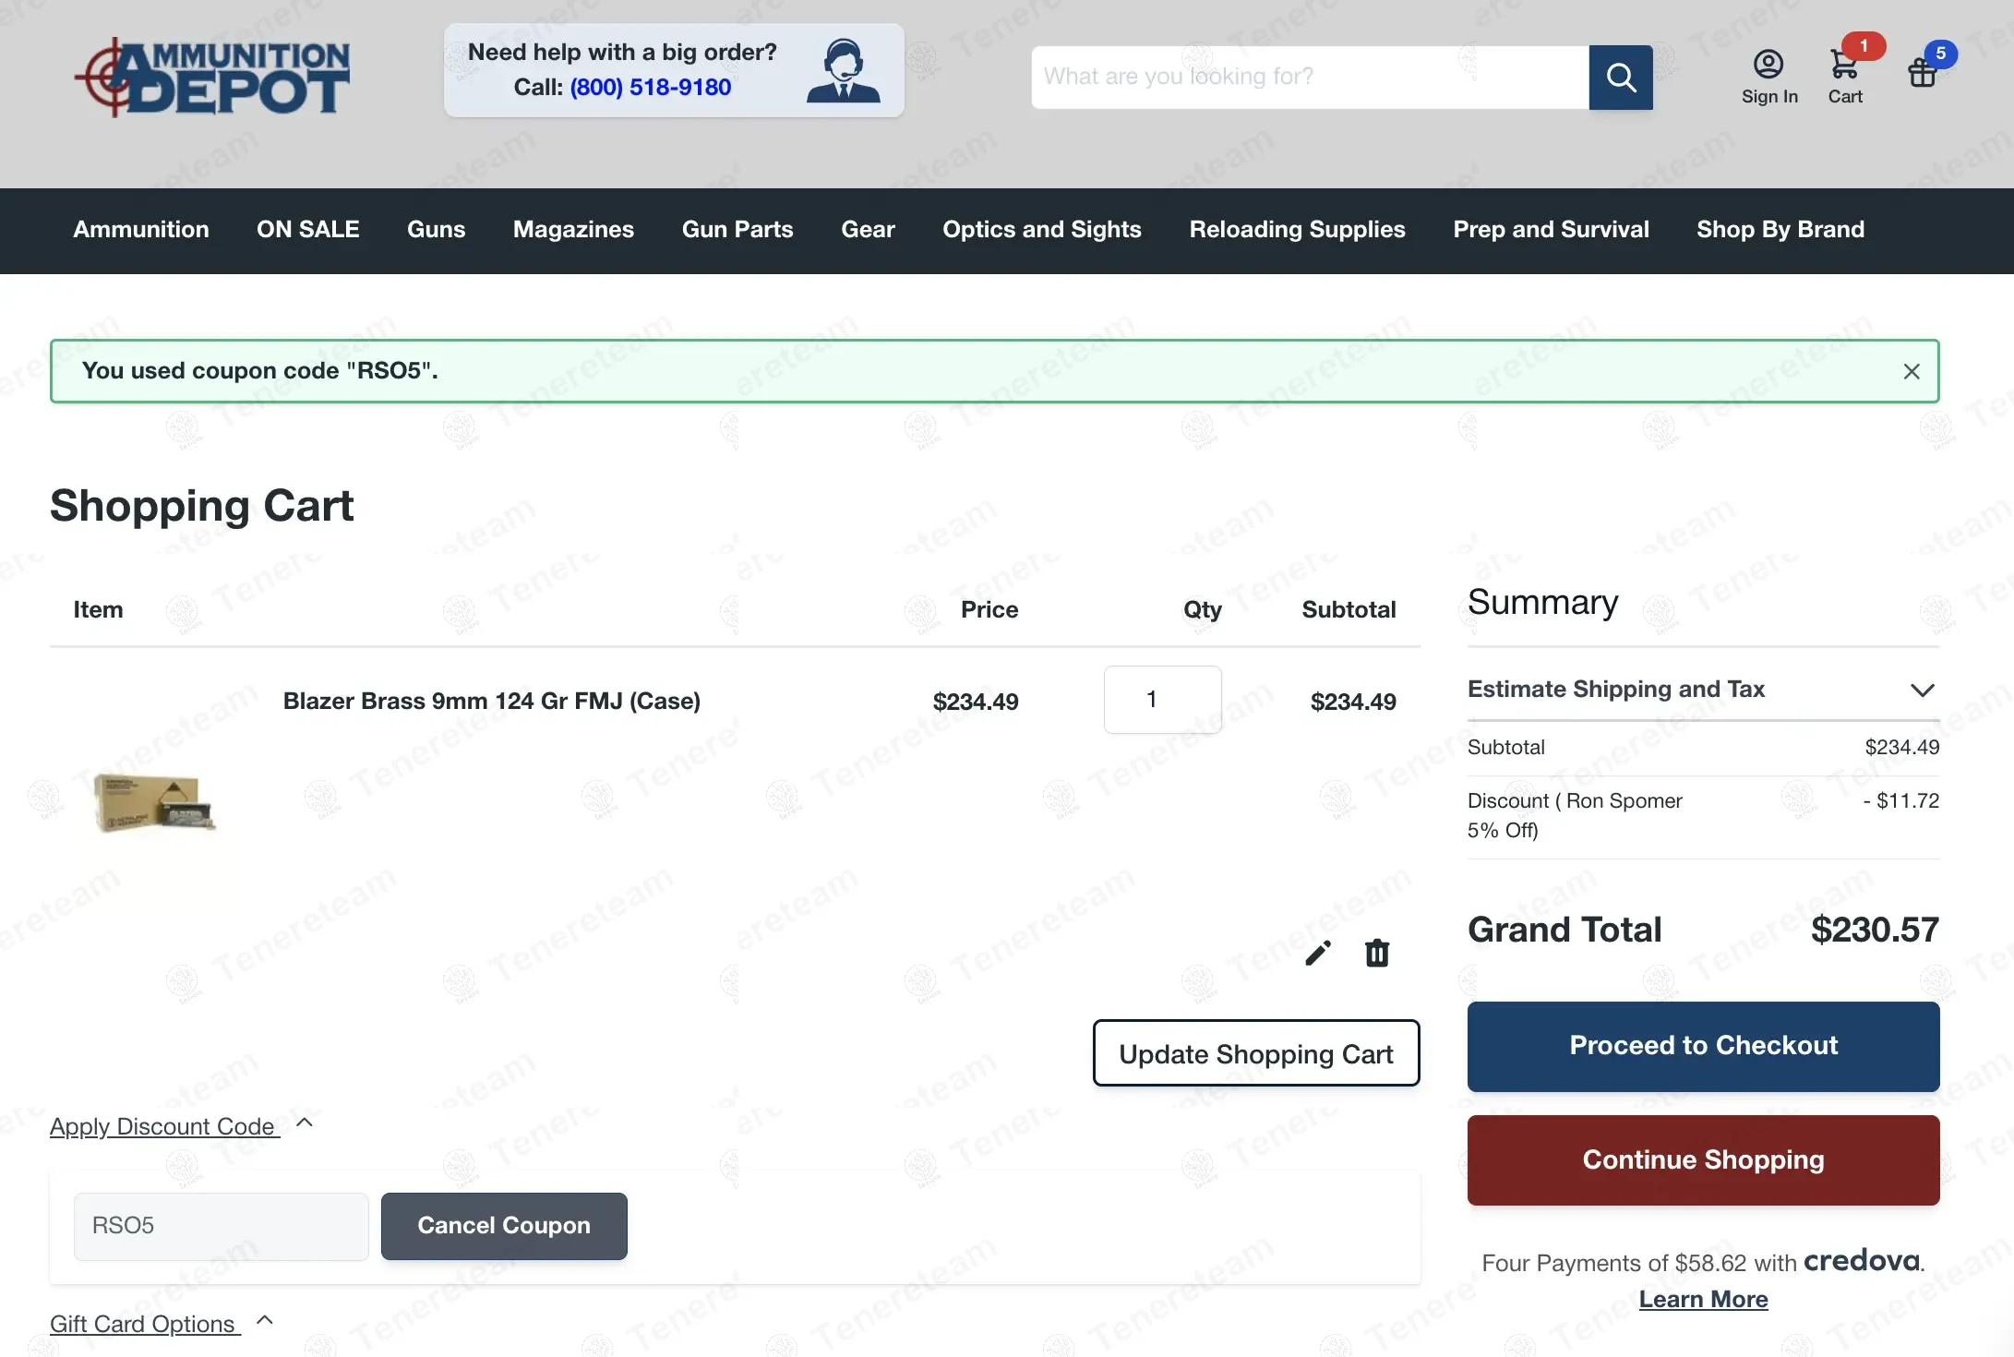Dismiss the coupon success message

tap(1911, 371)
